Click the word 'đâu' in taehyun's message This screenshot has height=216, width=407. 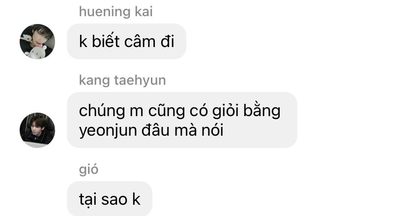(x=155, y=130)
